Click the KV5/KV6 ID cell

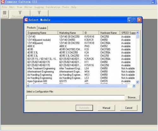[x=89, y=37]
